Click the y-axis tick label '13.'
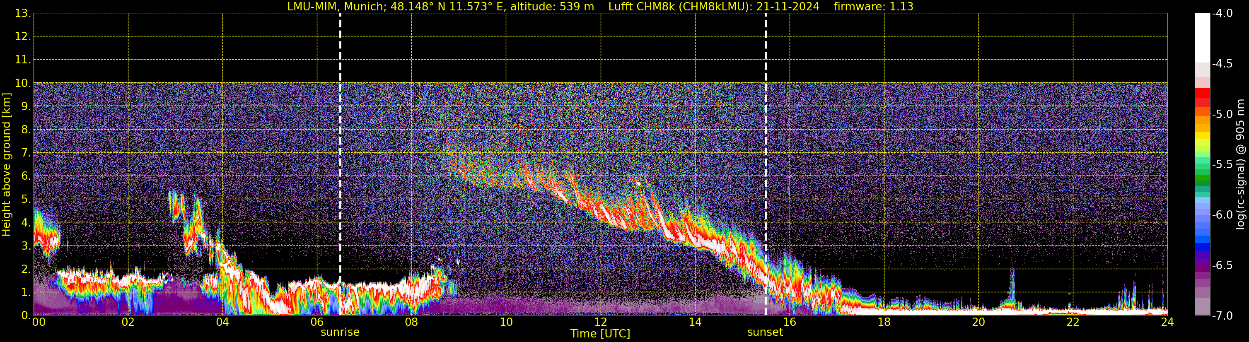 click(x=22, y=14)
